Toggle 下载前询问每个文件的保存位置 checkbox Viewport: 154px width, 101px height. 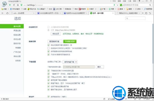click(x=48, y=71)
